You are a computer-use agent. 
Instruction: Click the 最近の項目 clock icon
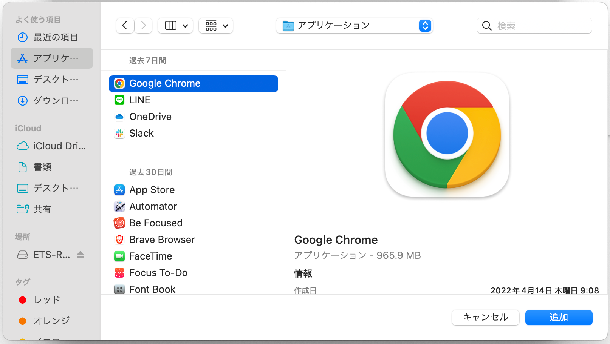(x=23, y=37)
